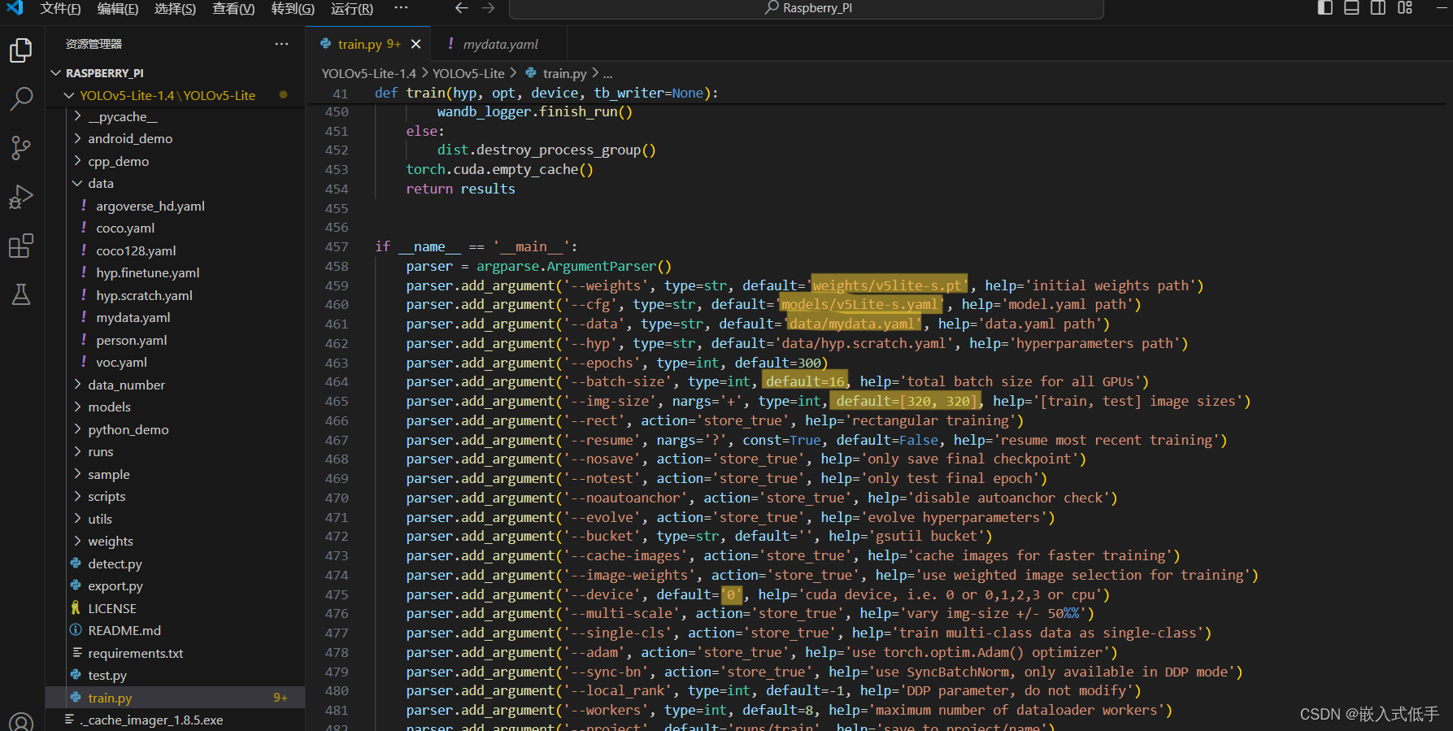Click YOLOv5-Lite-1.4 breadcrumb segment
The width and height of the screenshot is (1453, 731).
click(368, 73)
